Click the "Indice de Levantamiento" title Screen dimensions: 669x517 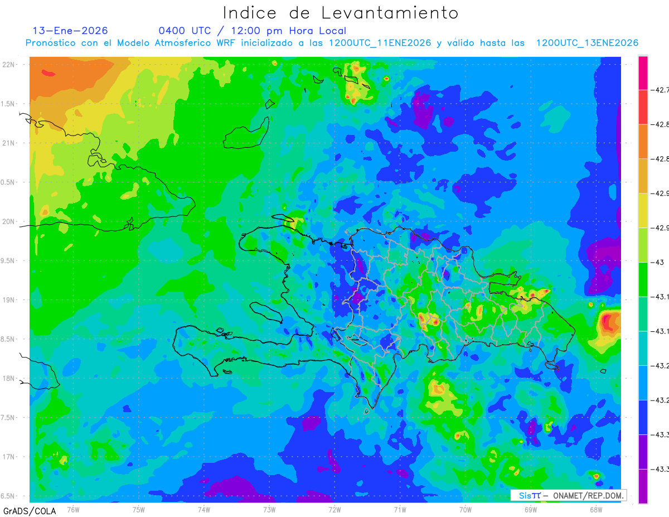341,13
